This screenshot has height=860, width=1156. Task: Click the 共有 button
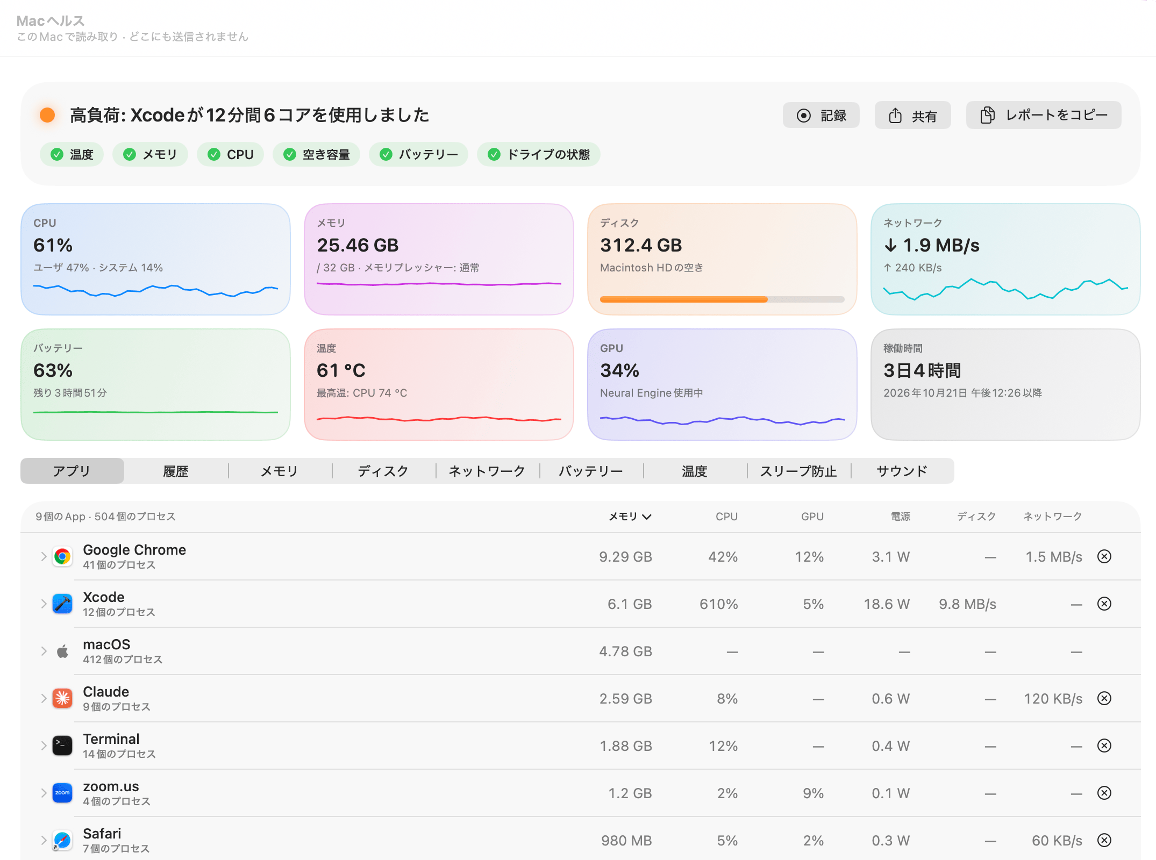click(x=912, y=116)
